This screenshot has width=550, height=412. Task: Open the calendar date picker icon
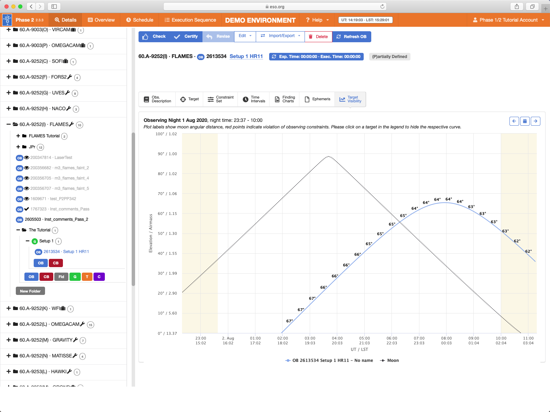[525, 121]
